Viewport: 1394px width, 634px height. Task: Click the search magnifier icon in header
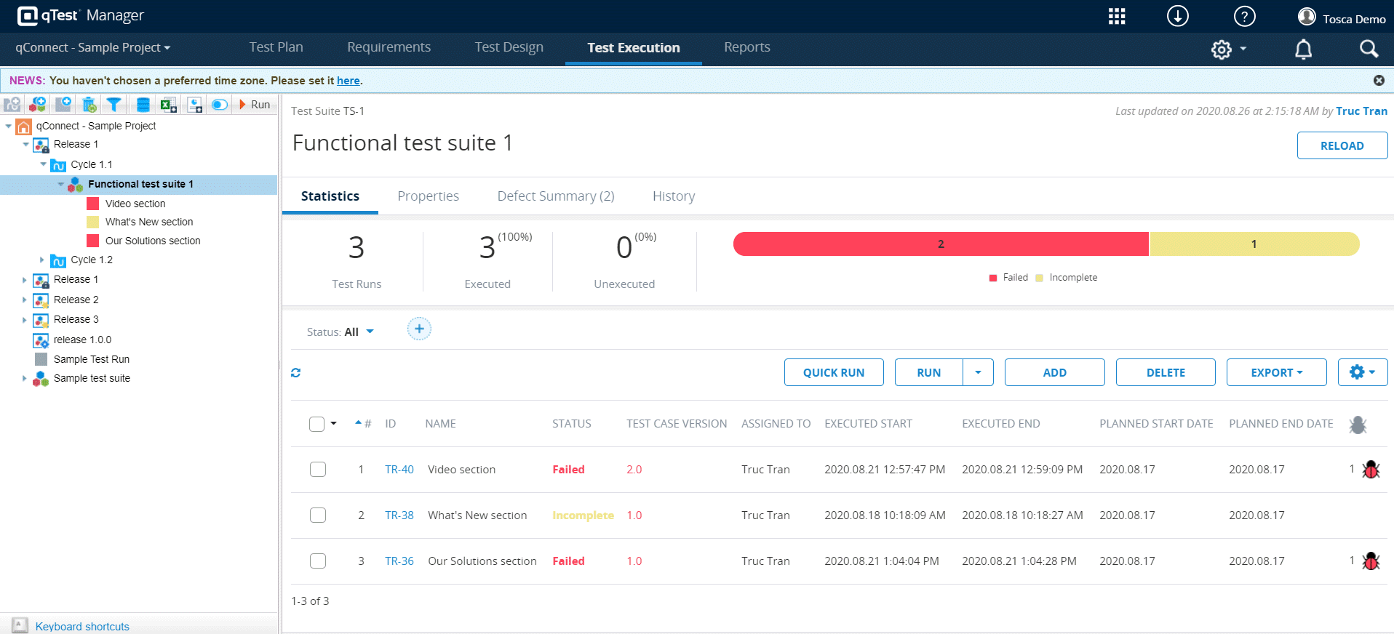tap(1369, 49)
